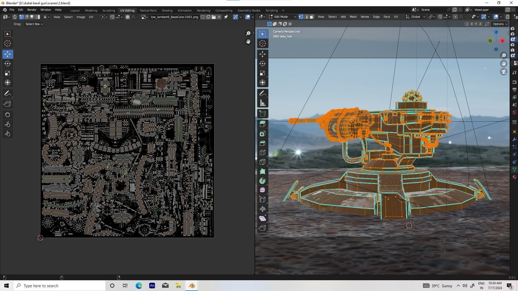Click the red X axis gizmo ball

(502, 41)
